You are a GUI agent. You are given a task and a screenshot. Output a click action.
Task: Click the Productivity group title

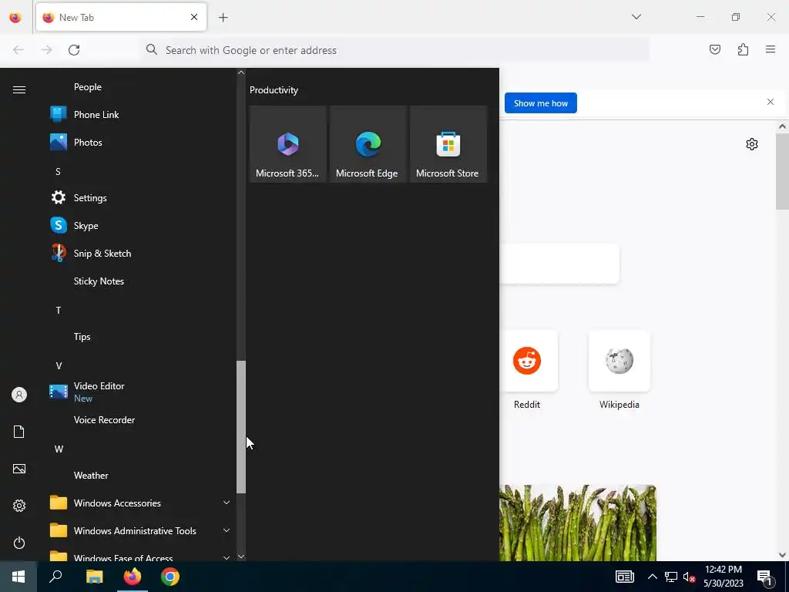tap(274, 90)
